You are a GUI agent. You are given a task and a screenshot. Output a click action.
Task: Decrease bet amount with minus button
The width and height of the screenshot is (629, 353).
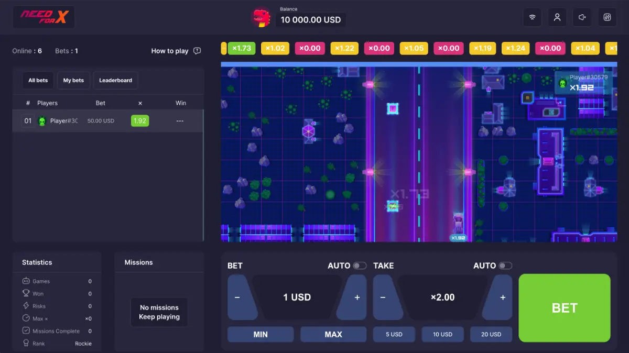pyautogui.click(x=238, y=297)
